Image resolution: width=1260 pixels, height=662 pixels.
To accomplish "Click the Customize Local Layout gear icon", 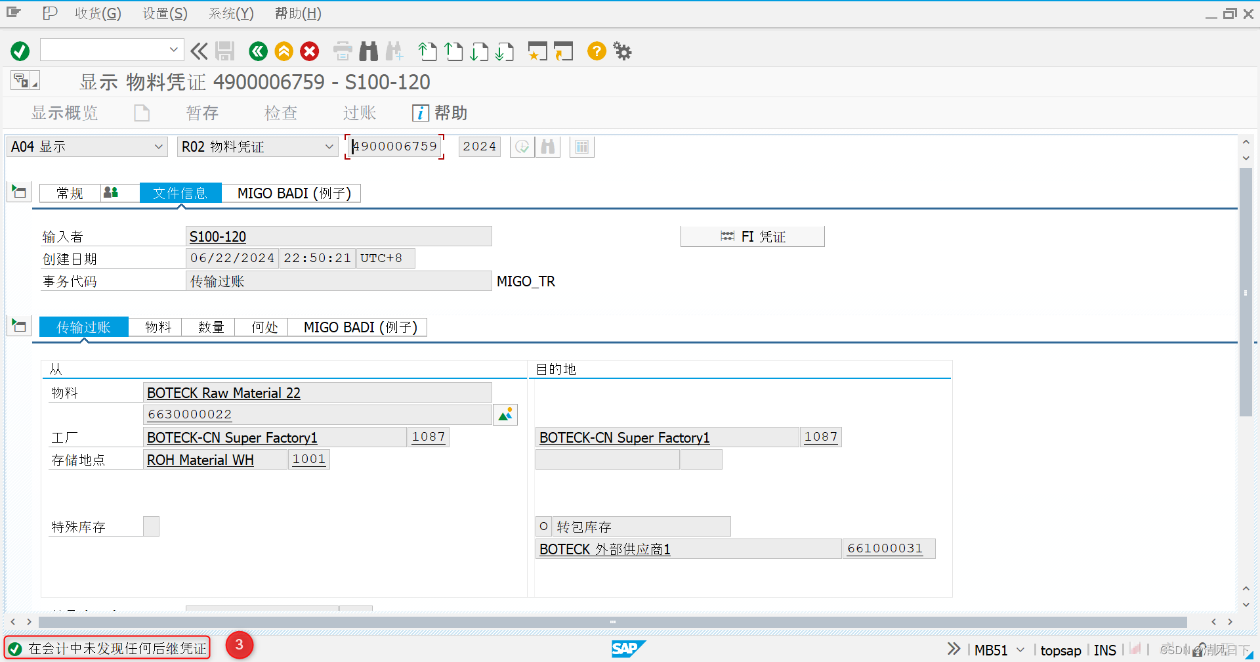I will 622,51.
